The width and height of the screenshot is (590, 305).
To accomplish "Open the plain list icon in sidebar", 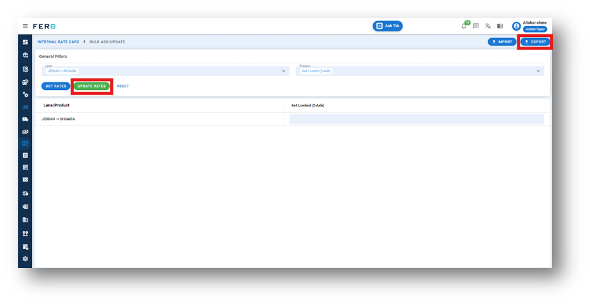I will 25,155.
